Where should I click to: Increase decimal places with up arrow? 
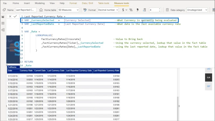click(x=159, y=9)
